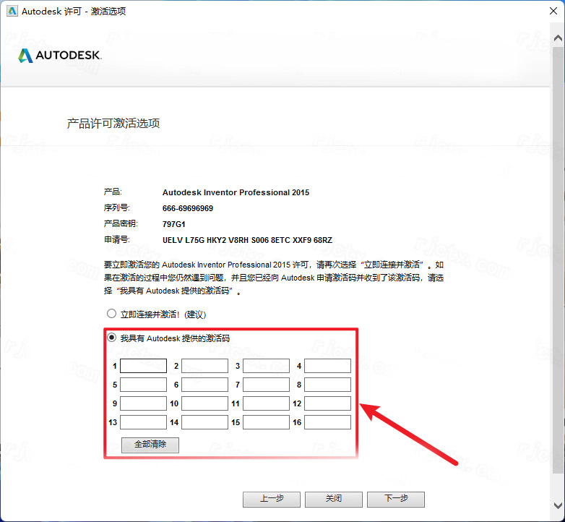Click activation code field 14
Image resolution: width=565 pixels, height=522 pixels.
204,422
